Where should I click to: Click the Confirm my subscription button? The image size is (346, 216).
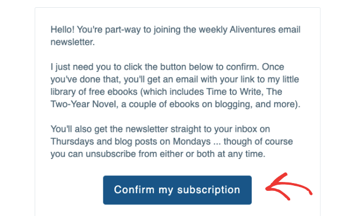click(177, 190)
